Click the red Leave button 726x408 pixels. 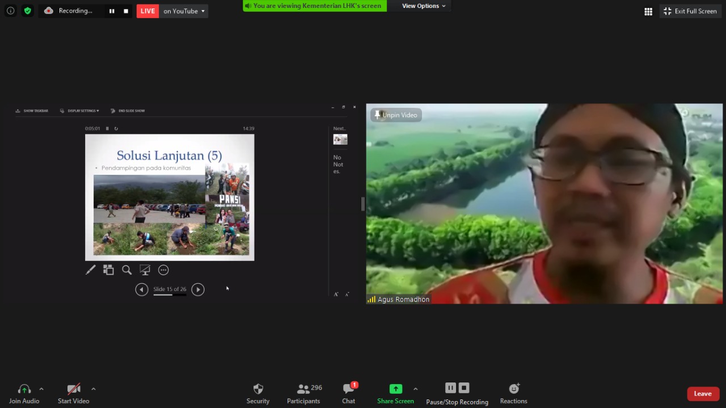coord(703,394)
